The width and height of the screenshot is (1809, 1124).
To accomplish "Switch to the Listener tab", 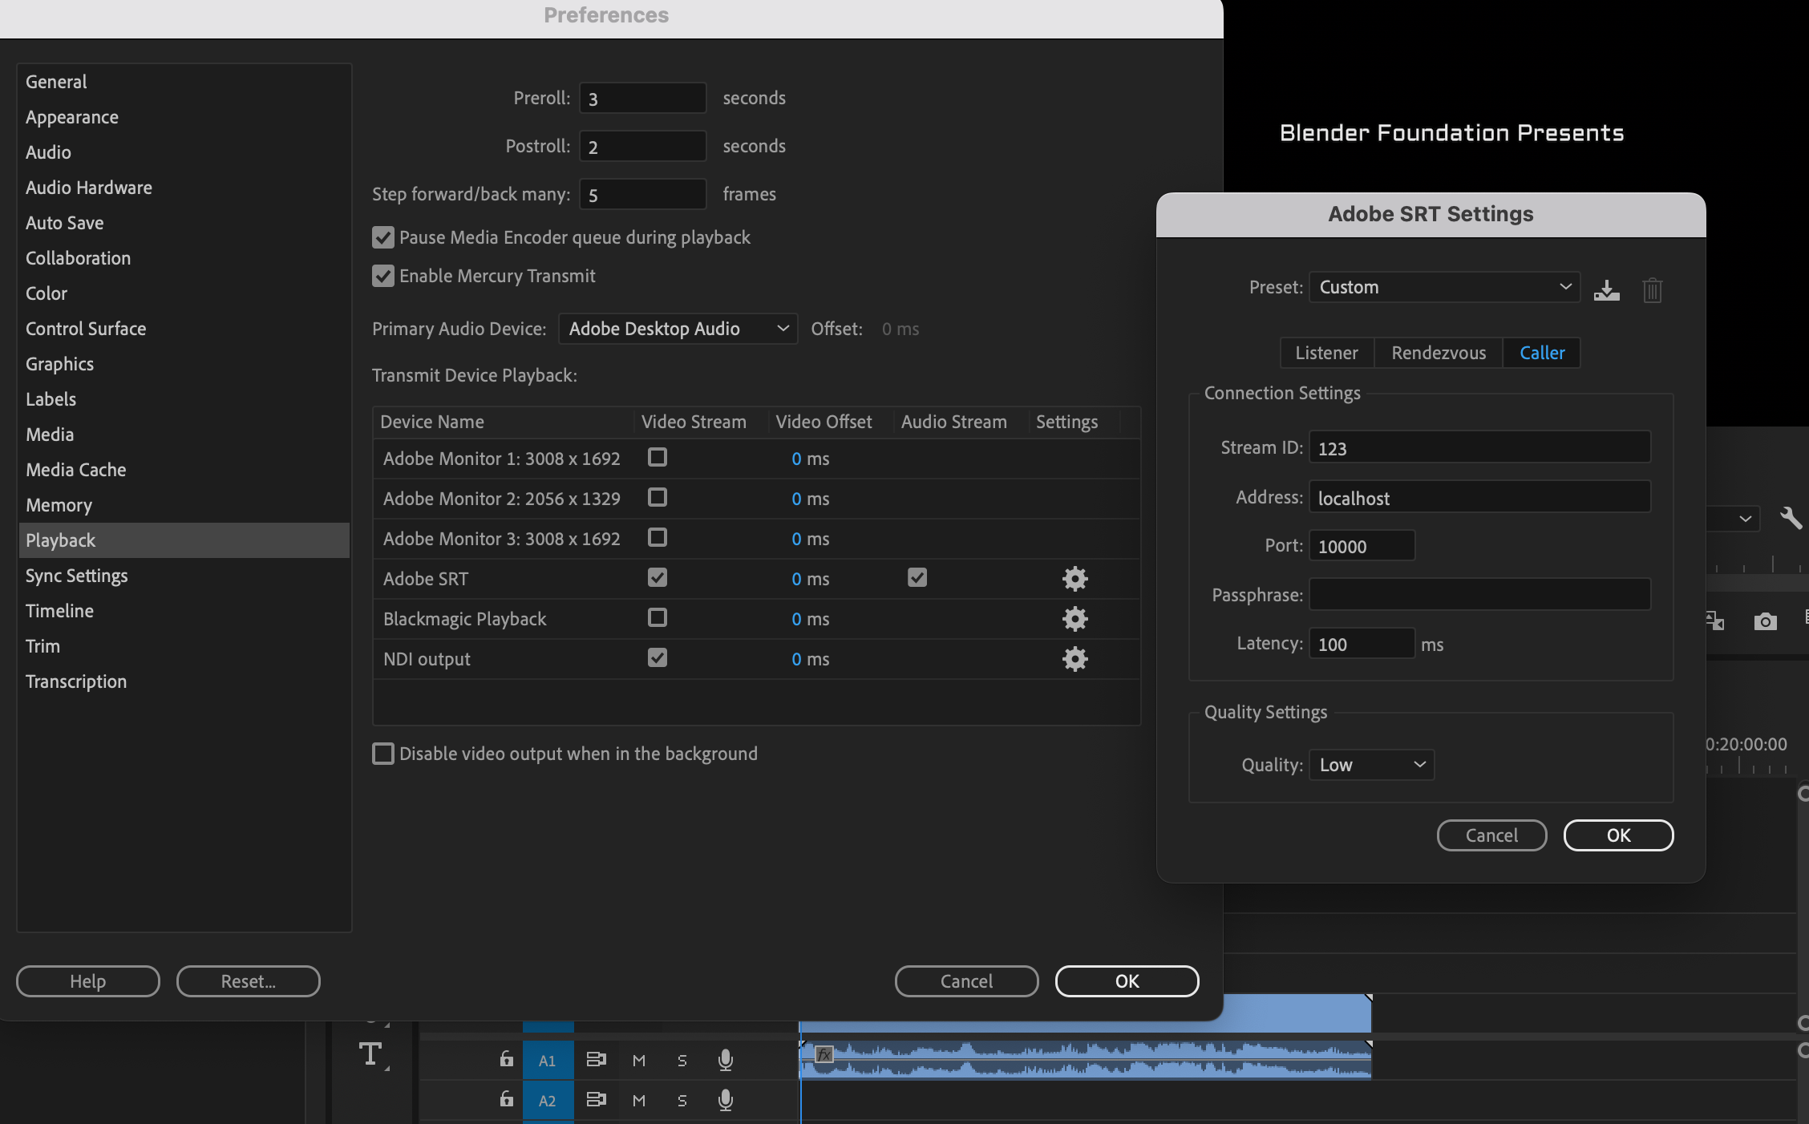I will point(1326,353).
